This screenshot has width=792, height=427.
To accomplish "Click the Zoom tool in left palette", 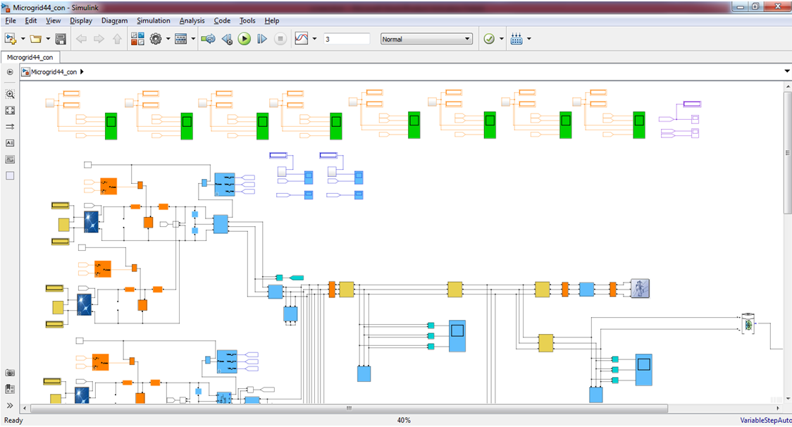I will (10, 94).
